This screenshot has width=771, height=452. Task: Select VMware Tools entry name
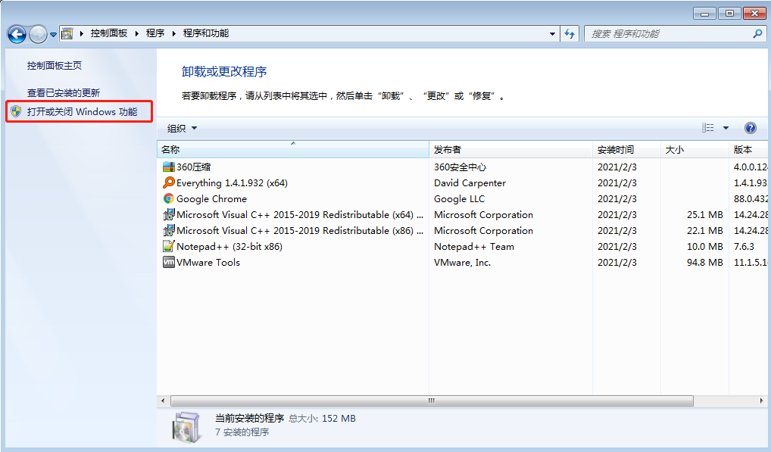[208, 263]
